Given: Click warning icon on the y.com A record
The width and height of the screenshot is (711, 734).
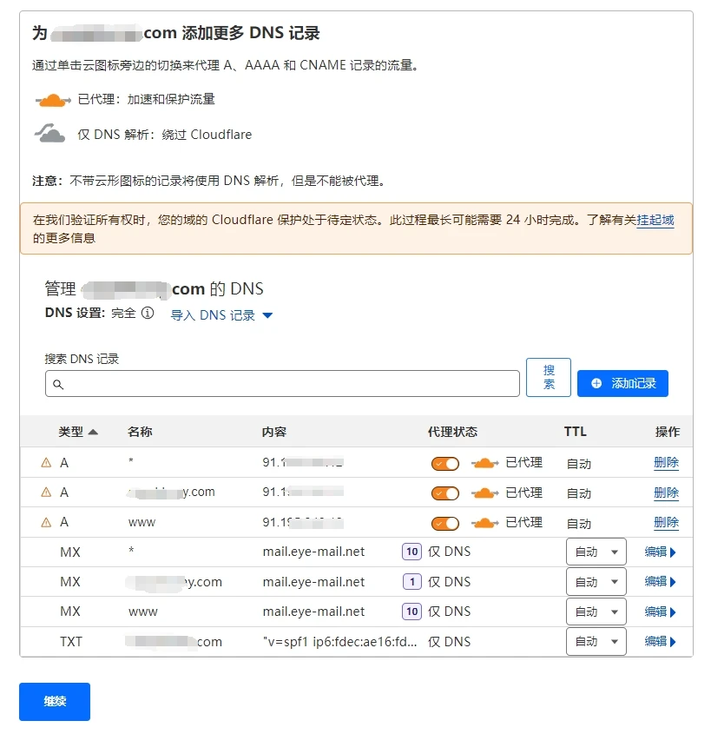Looking at the screenshot, I should [x=46, y=492].
